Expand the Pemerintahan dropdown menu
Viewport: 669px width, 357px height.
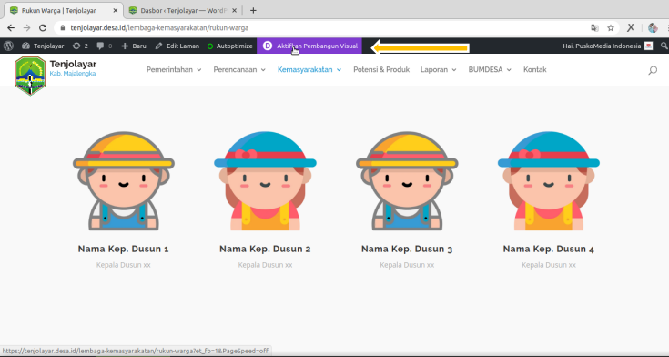coord(174,69)
